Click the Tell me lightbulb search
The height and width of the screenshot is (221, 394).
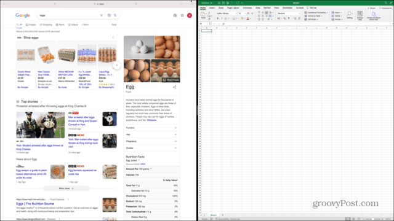[x=312, y=8]
